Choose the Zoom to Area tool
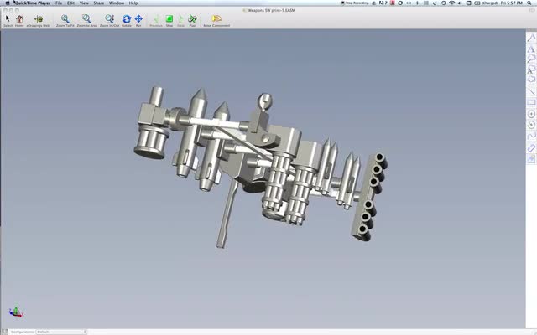Viewport: 537px width, 335px height. click(x=86, y=18)
